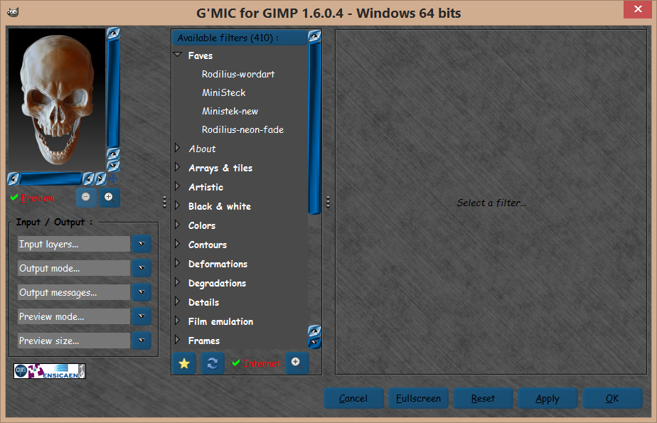This screenshot has height=423, width=657.
Task: Open the Preview mode dropdown
Action: (x=141, y=316)
